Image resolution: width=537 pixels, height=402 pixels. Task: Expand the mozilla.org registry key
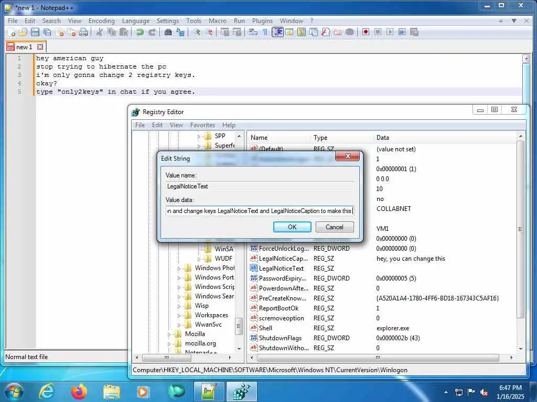[x=169, y=343]
